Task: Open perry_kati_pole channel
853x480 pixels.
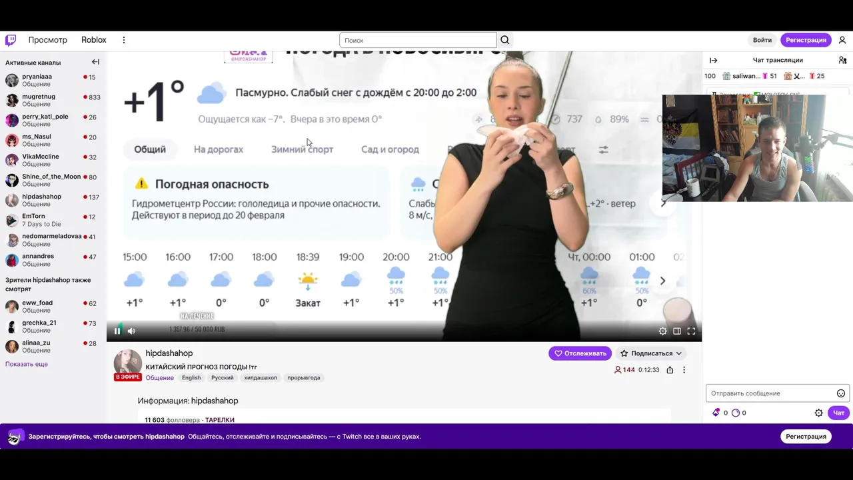Action: coord(53,120)
